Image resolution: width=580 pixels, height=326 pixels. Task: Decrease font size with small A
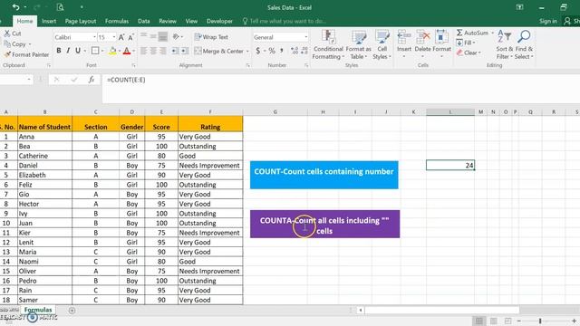click(x=130, y=37)
